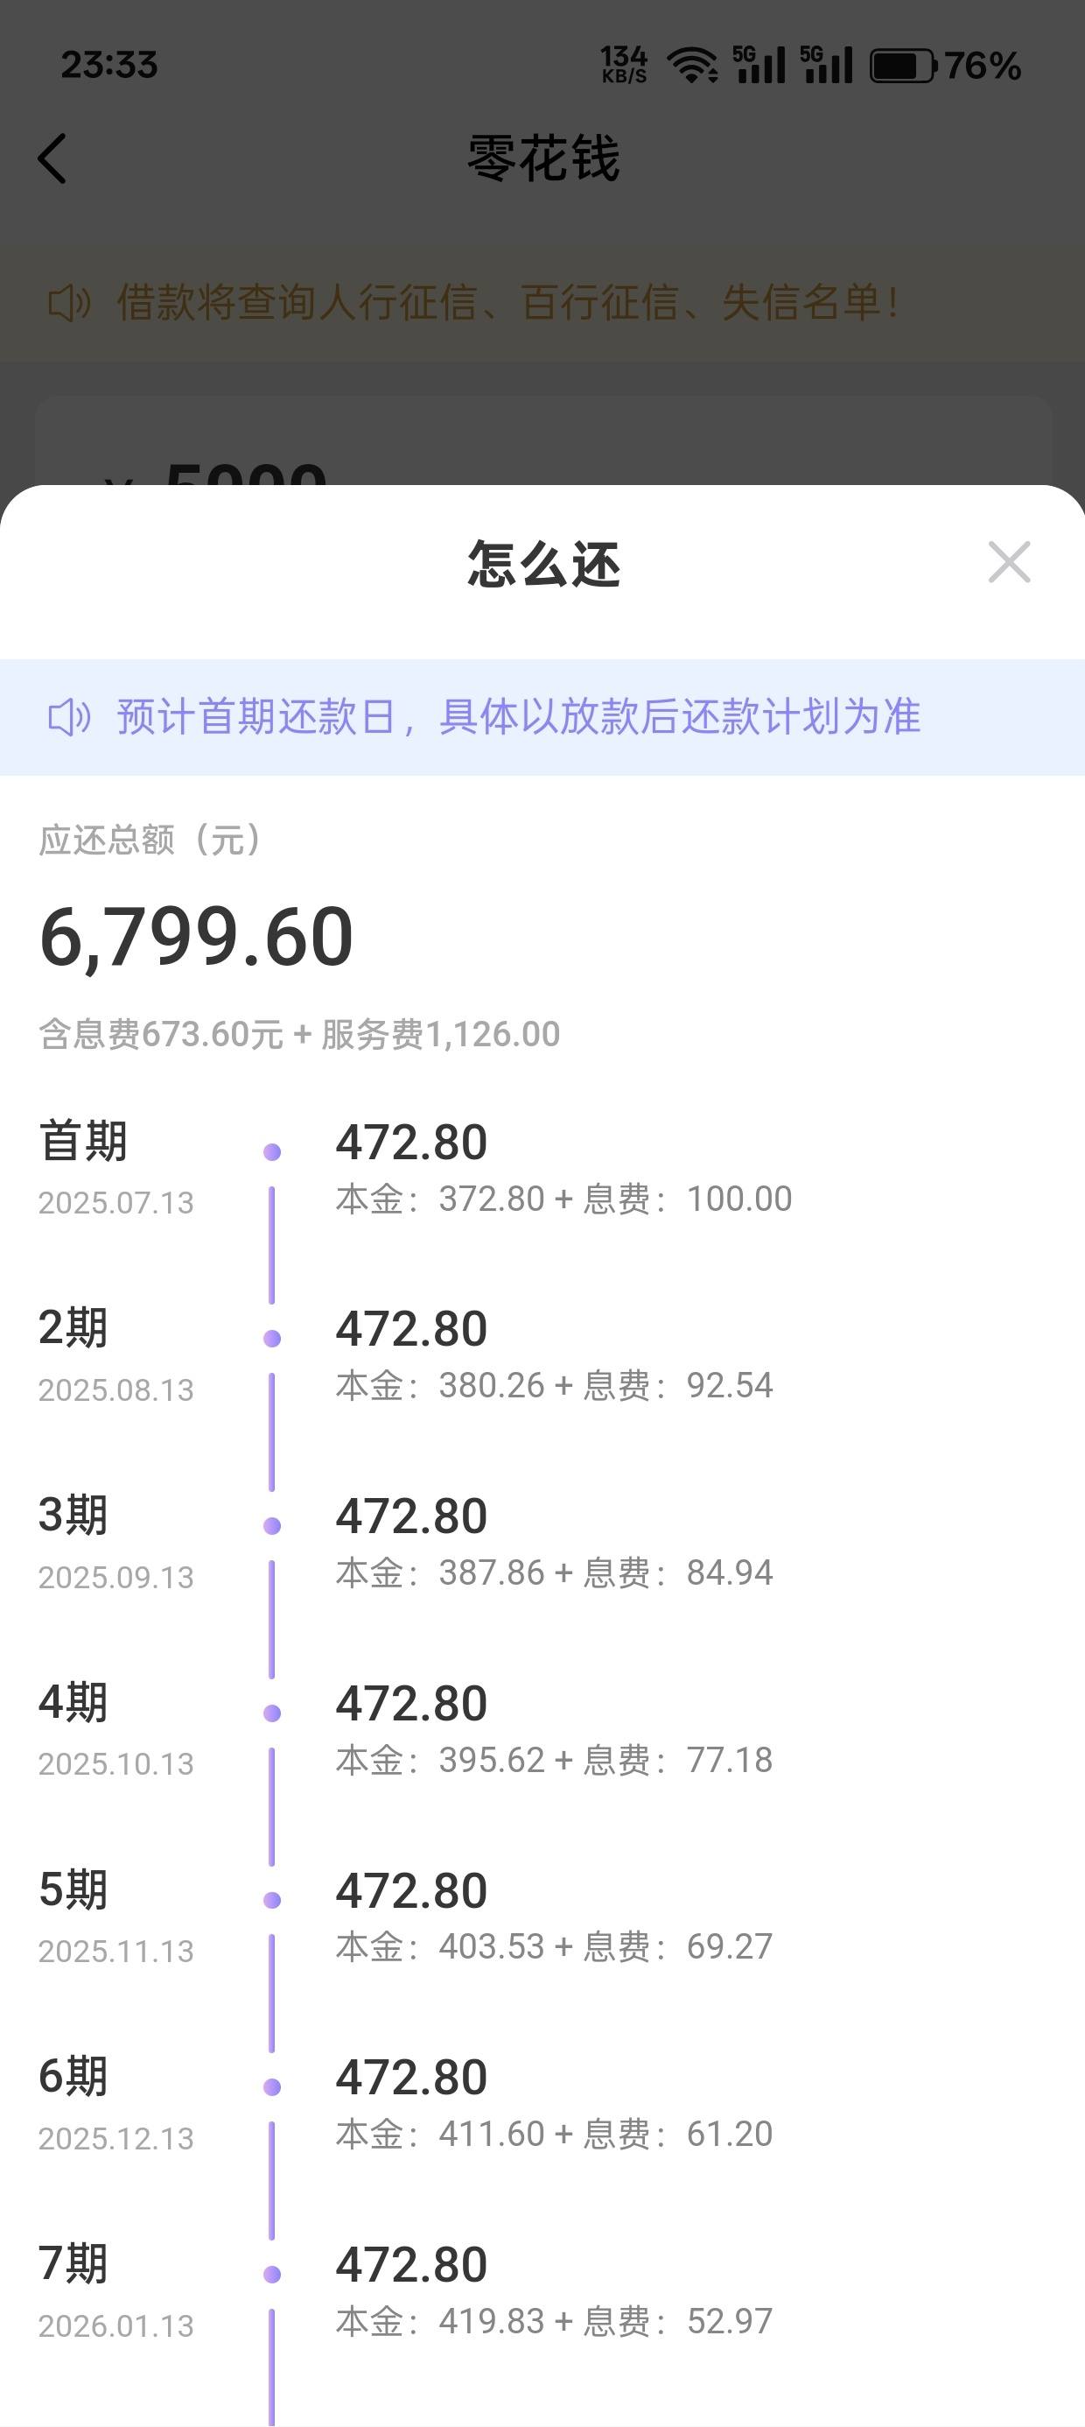Tap 本金：419.83 + 息费：52.97
This screenshot has height=2427, width=1085.
(x=554, y=2323)
